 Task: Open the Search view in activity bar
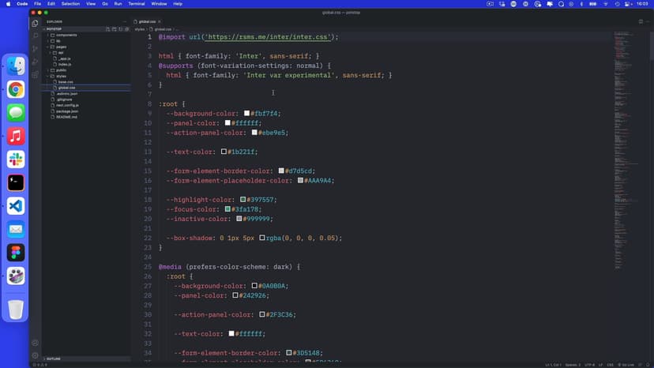[x=36, y=36]
